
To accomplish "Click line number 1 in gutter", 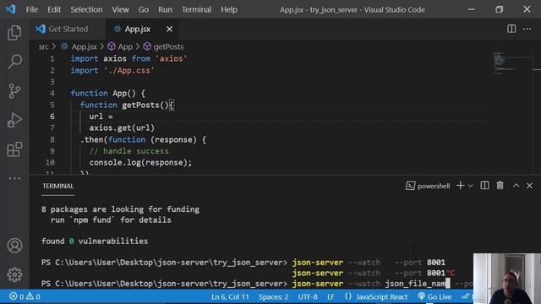I will pos(52,58).
